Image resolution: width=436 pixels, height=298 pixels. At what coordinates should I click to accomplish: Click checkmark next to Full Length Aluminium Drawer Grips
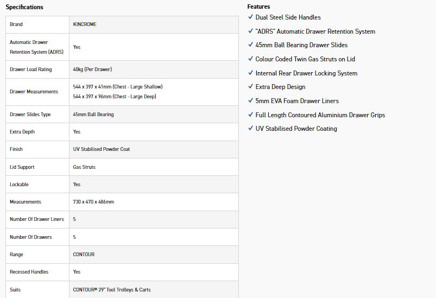pyautogui.click(x=250, y=115)
